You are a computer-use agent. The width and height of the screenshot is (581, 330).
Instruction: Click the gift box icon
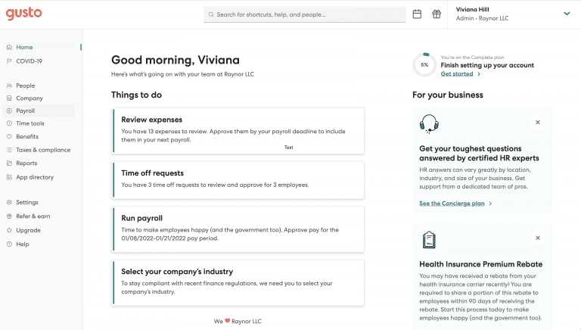[x=437, y=14]
